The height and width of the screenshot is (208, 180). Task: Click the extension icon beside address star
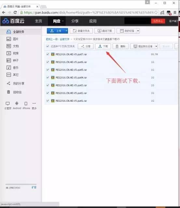(x=162, y=12)
